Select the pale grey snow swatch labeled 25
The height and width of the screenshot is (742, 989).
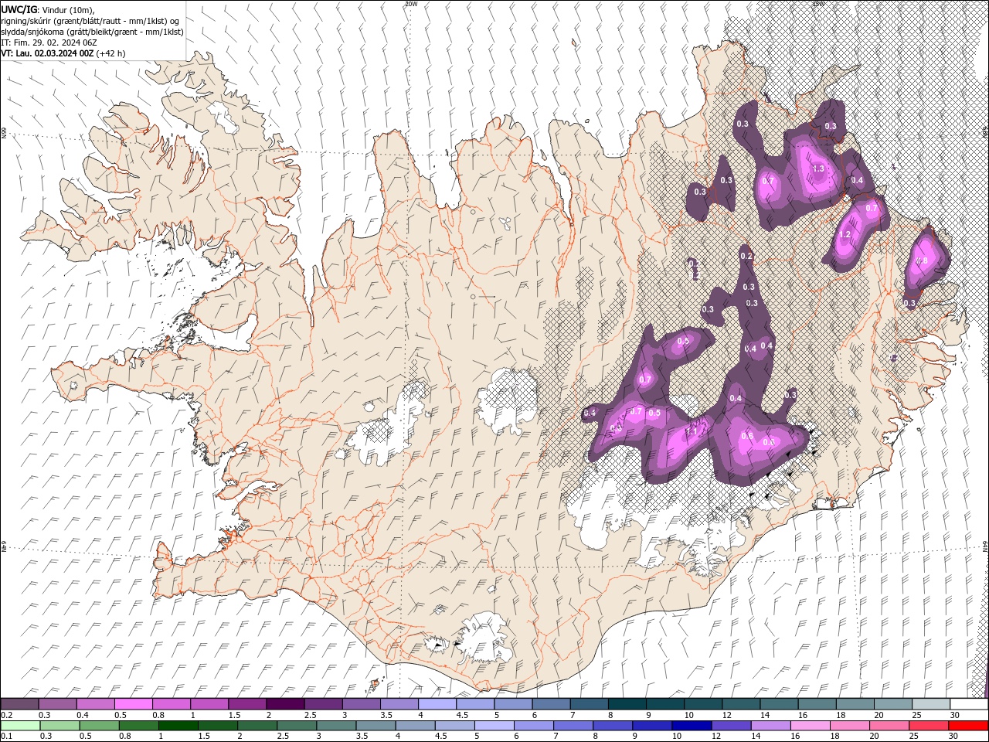click(x=930, y=704)
